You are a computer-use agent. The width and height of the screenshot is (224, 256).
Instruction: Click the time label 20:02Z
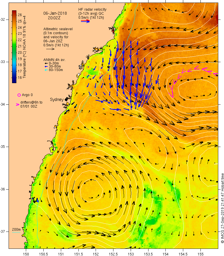coord(54,18)
